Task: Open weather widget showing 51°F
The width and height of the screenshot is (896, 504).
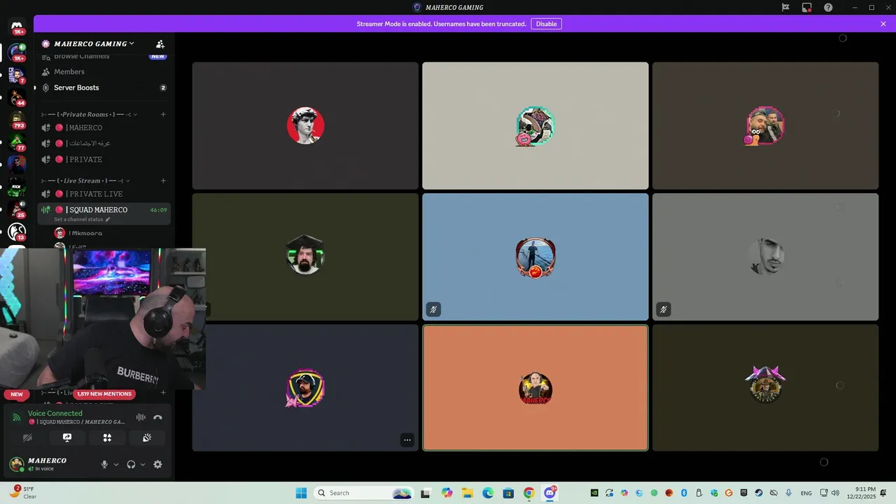Action: pos(22,493)
